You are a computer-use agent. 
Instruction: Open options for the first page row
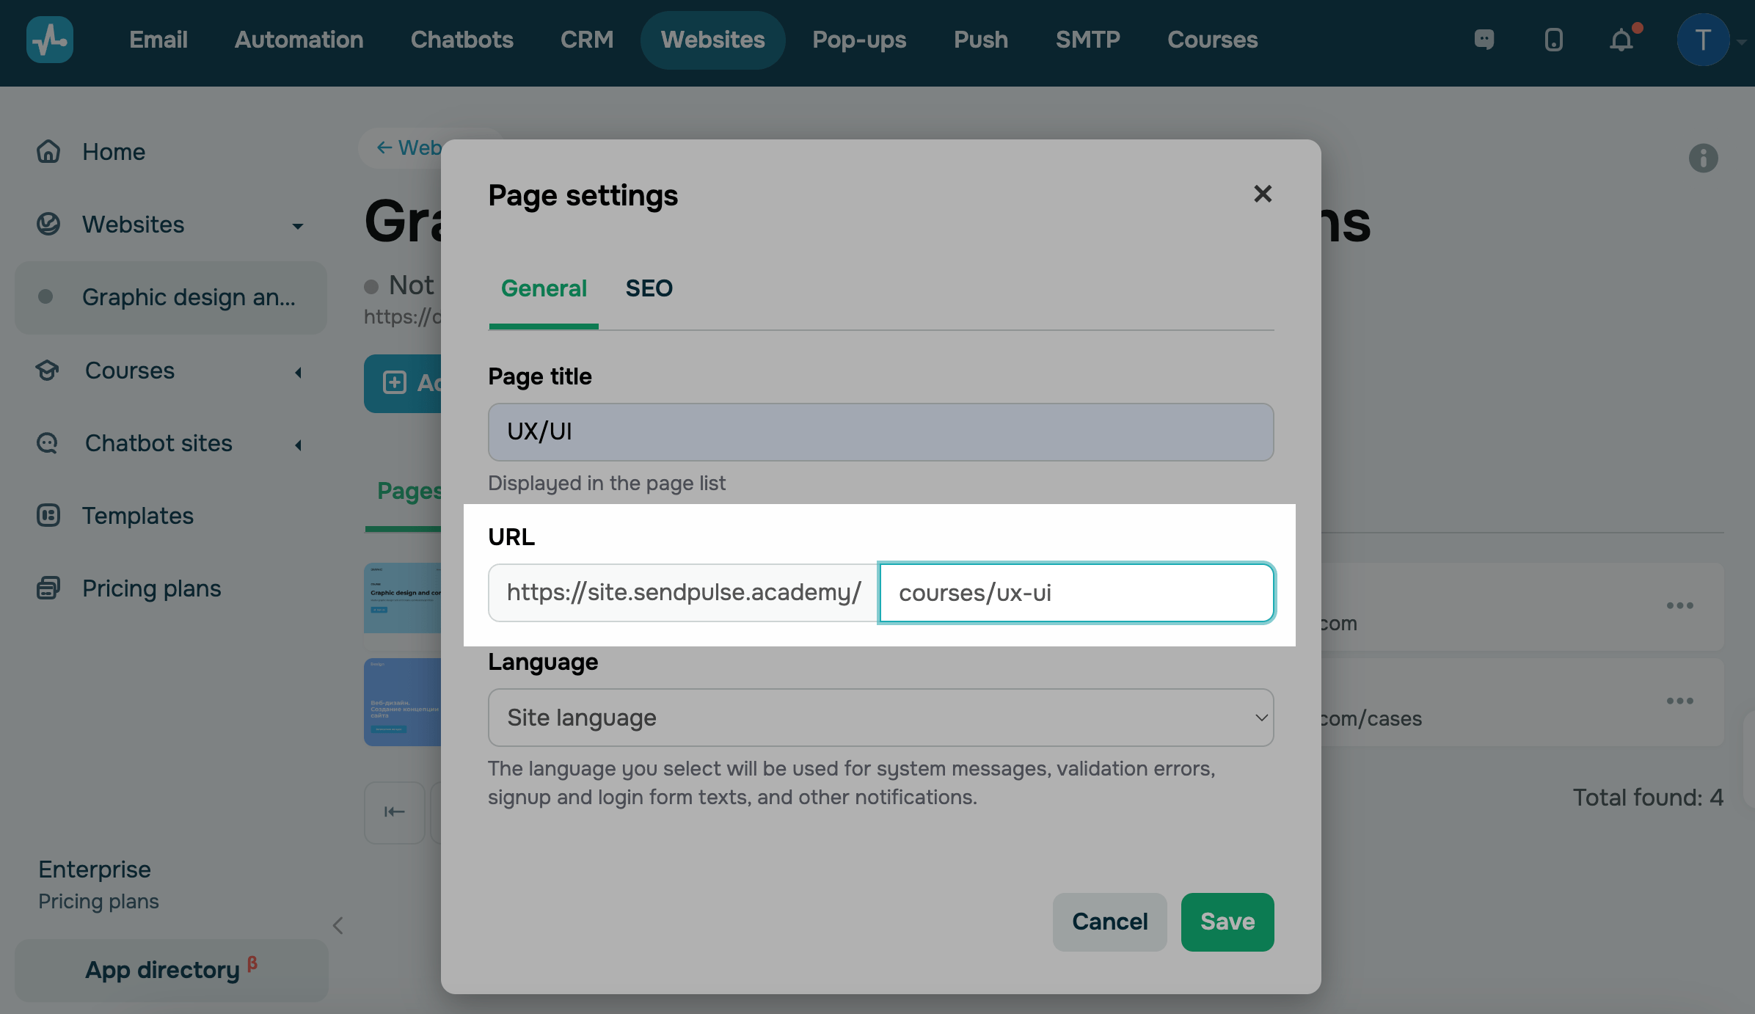(1679, 606)
